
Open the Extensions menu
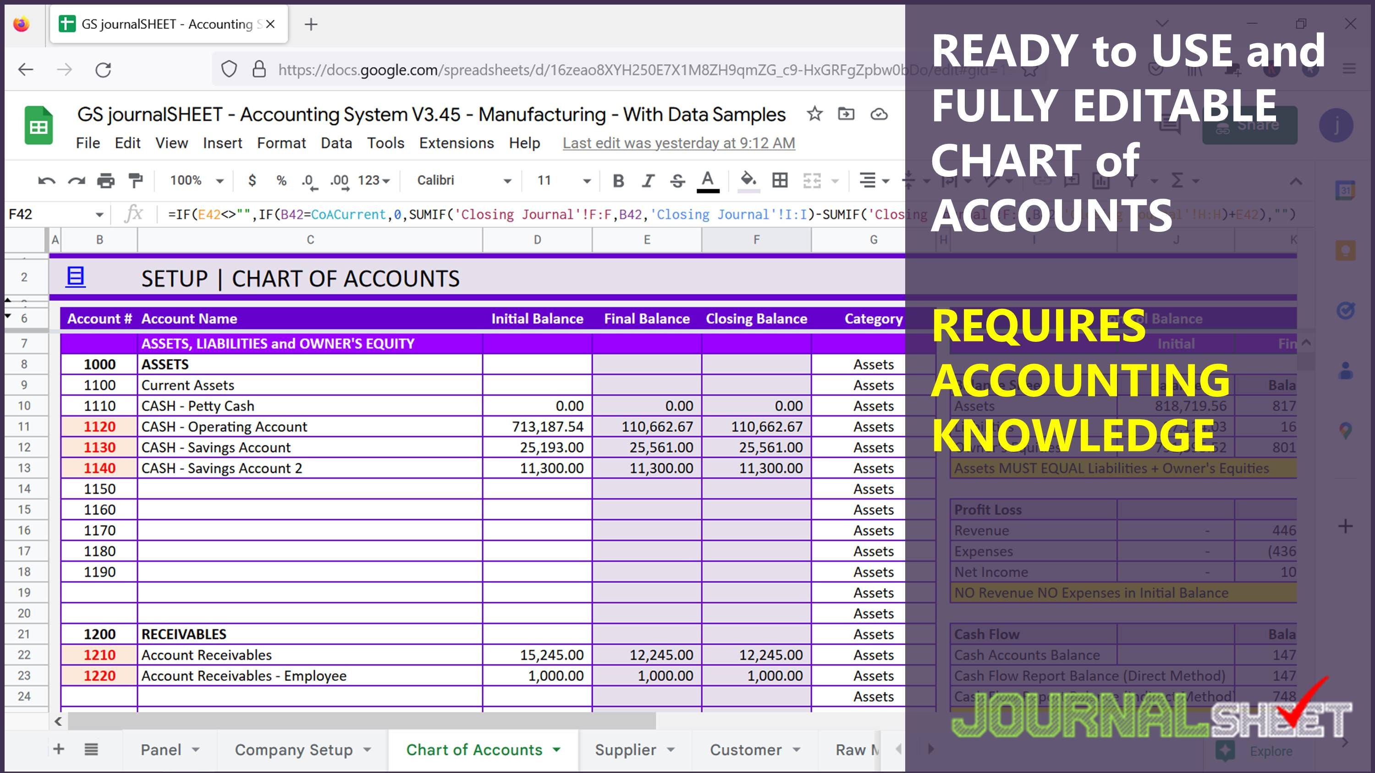pos(456,143)
